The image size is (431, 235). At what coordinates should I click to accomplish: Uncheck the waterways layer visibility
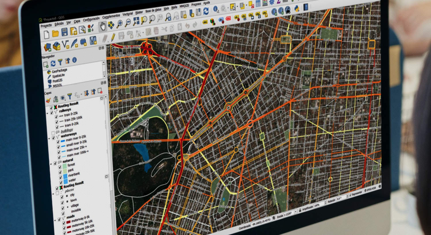(53, 137)
